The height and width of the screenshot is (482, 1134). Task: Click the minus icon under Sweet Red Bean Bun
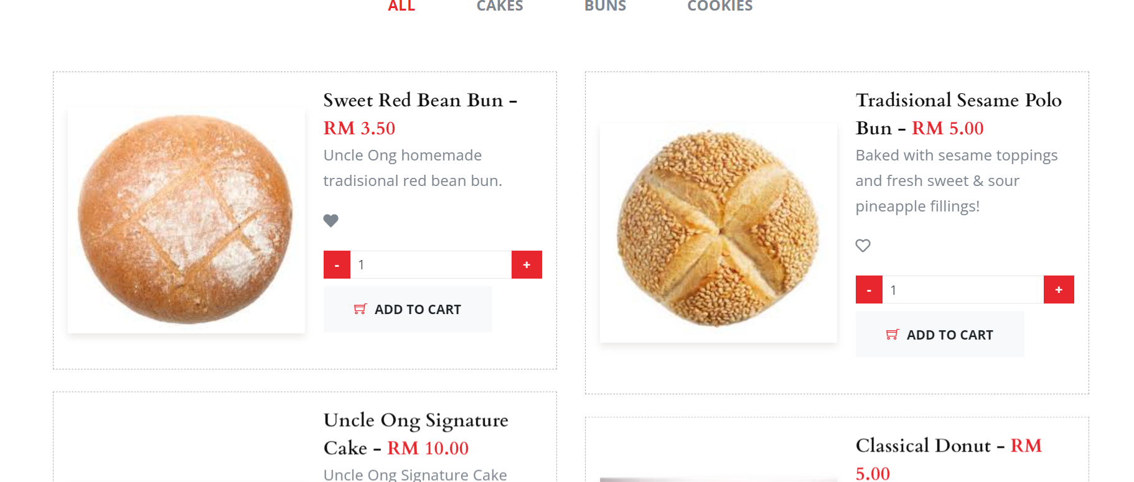(x=337, y=264)
